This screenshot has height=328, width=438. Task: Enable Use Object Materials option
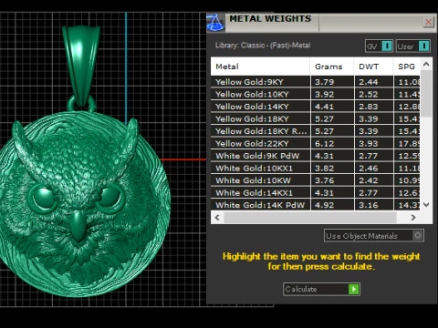374,236
